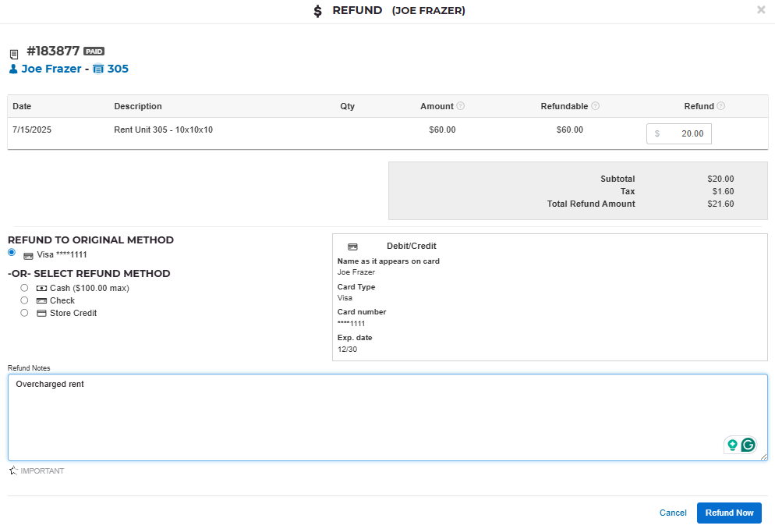Toggle the Important star icon
The image size is (775, 529).
pos(13,470)
